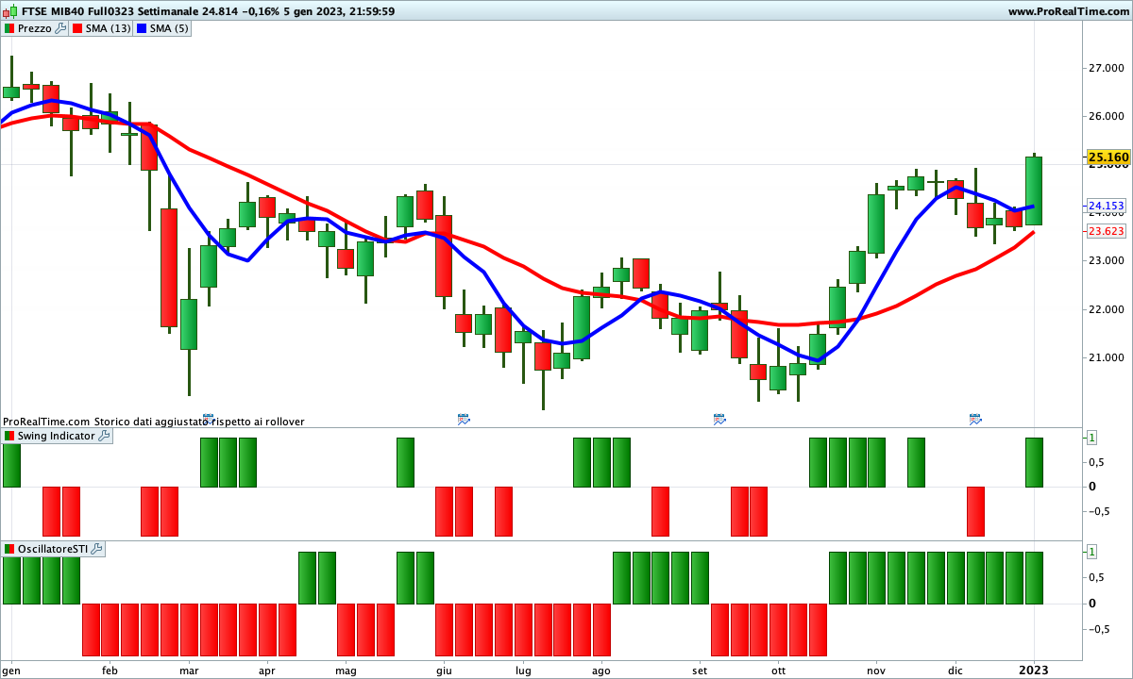Click the calendar event icon near September
The width and height of the screenshot is (1133, 679).
(719, 418)
